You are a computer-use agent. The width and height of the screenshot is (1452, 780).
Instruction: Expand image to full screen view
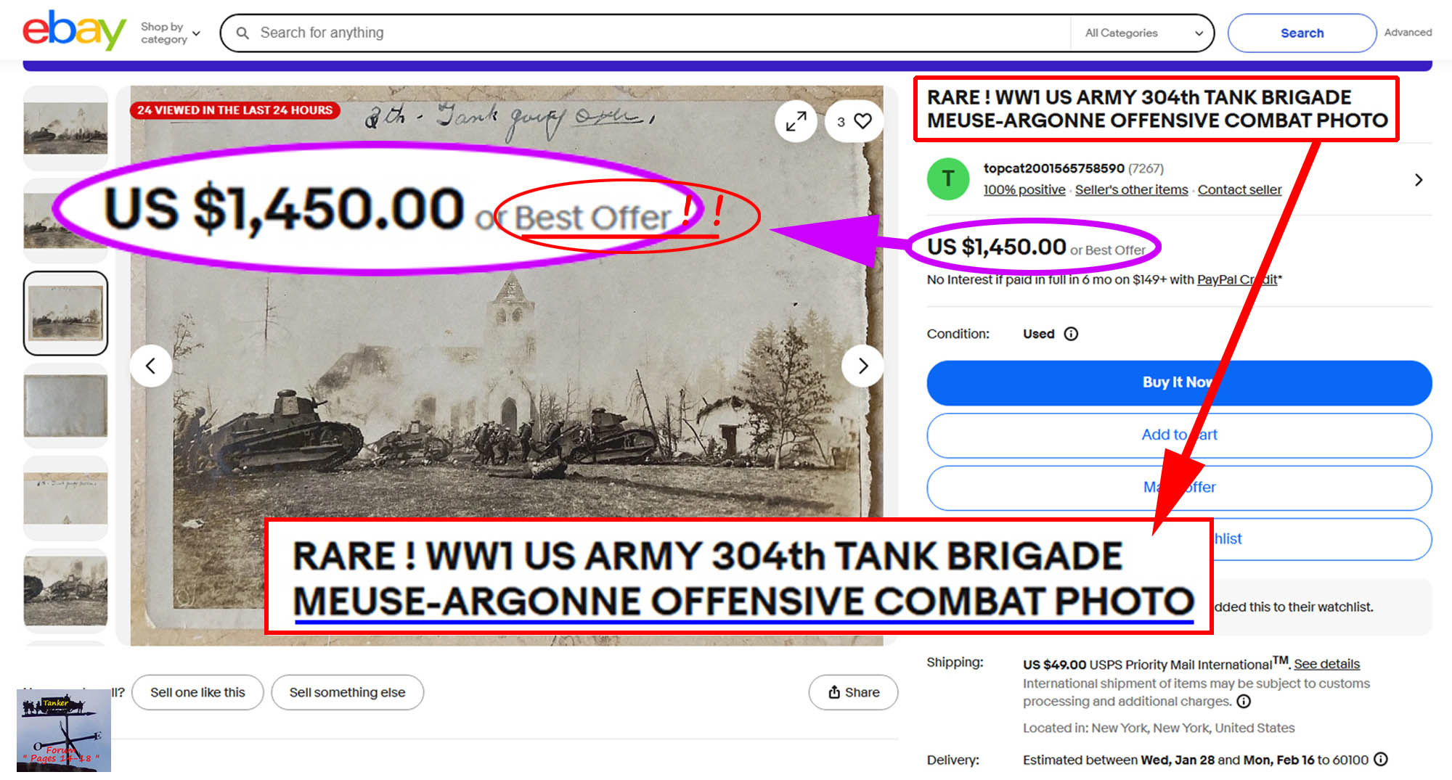(x=796, y=121)
